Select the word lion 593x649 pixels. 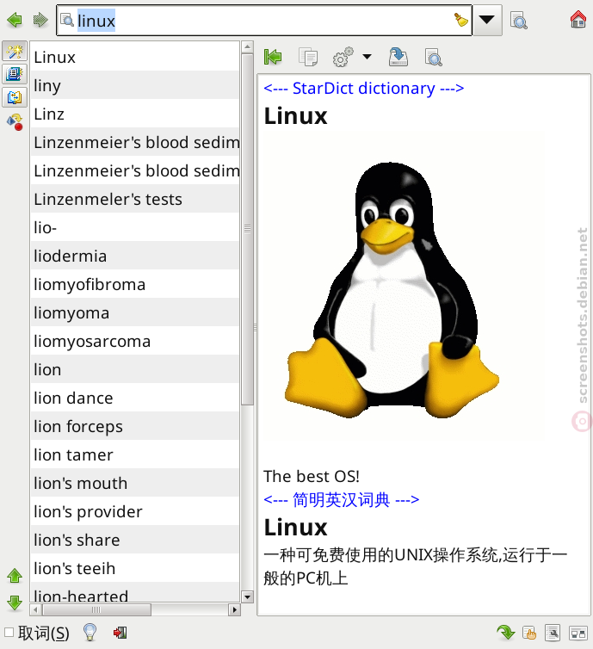point(135,369)
